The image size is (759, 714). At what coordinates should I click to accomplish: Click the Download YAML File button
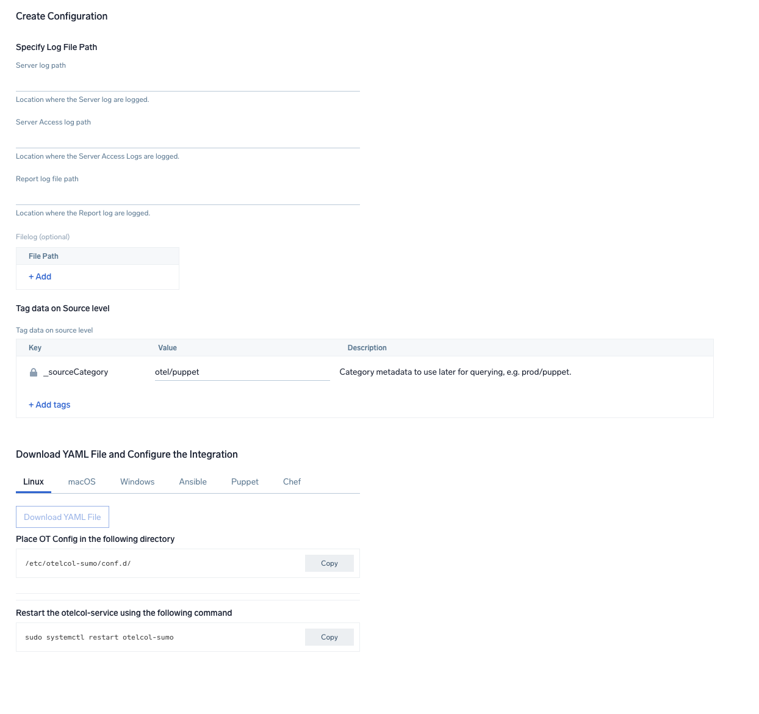coord(62,517)
